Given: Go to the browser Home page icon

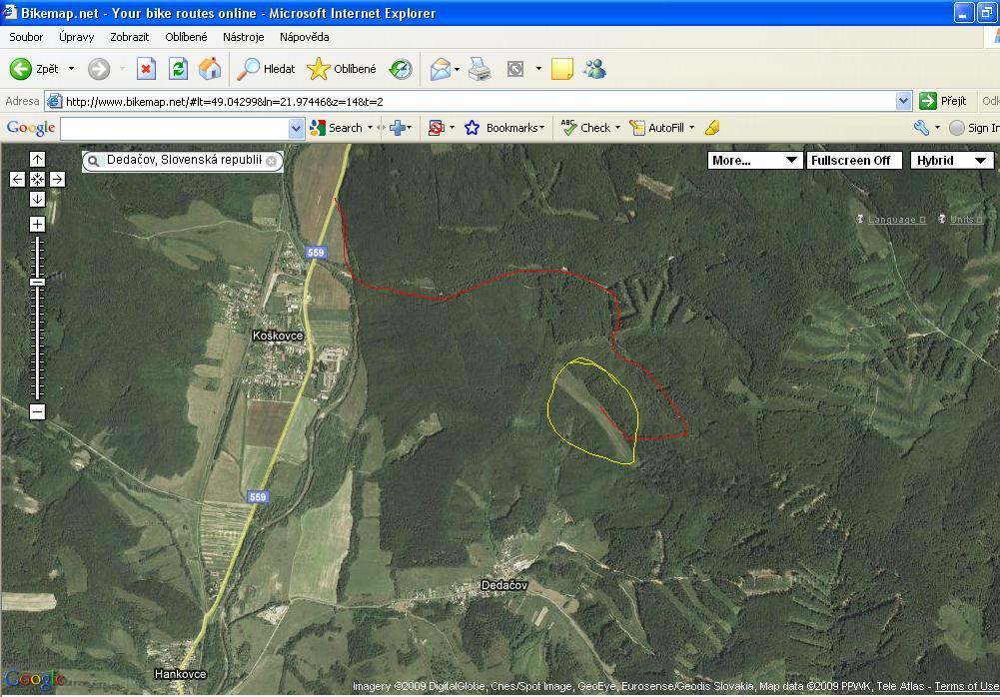Looking at the screenshot, I should [210, 69].
